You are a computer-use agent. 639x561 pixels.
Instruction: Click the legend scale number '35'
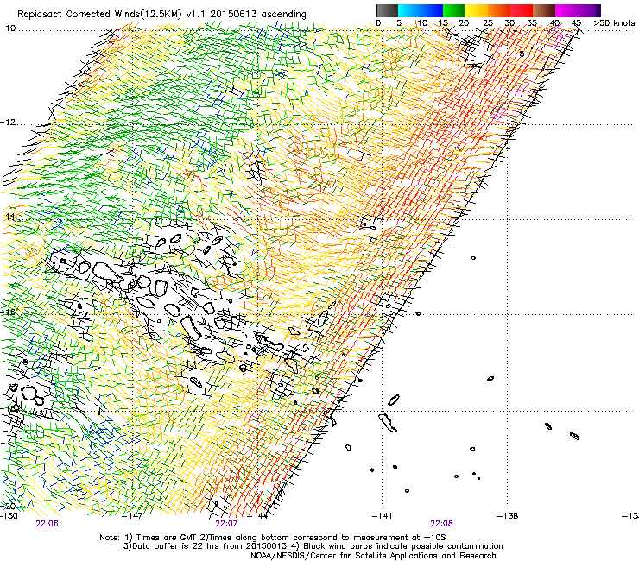(532, 23)
